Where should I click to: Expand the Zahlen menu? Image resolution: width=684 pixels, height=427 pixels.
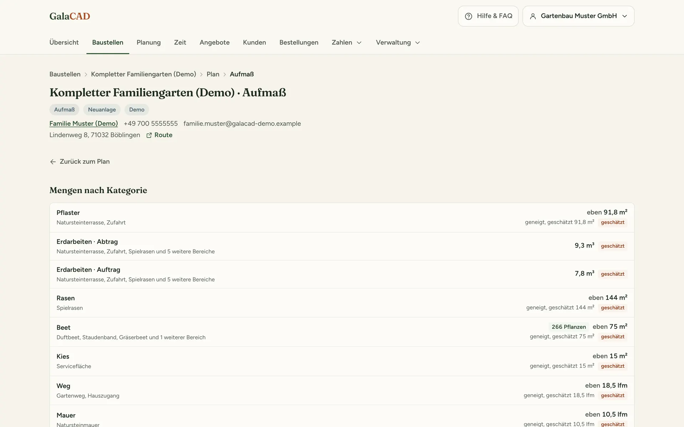pos(347,42)
